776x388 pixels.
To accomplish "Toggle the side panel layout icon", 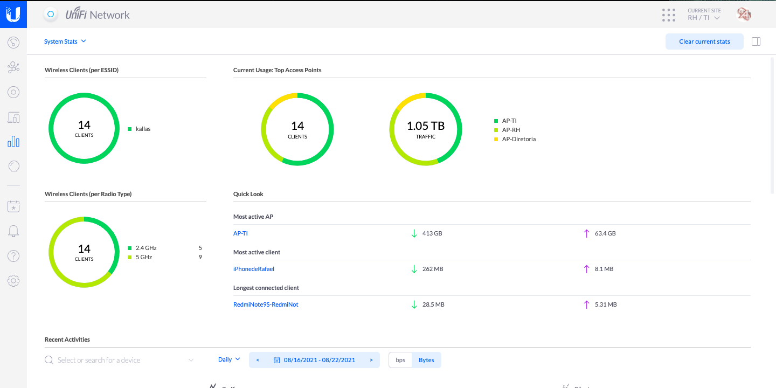I will (x=756, y=41).
